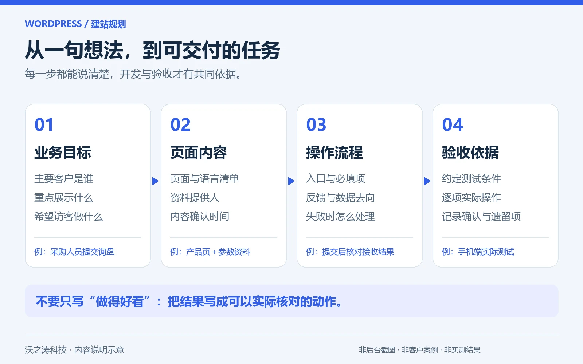The width and height of the screenshot is (583, 364).
Task: Click the line 资料提供人
Action: (x=195, y=198)
